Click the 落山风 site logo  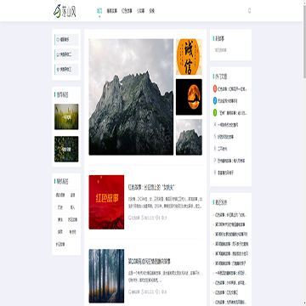coord(65,11)
